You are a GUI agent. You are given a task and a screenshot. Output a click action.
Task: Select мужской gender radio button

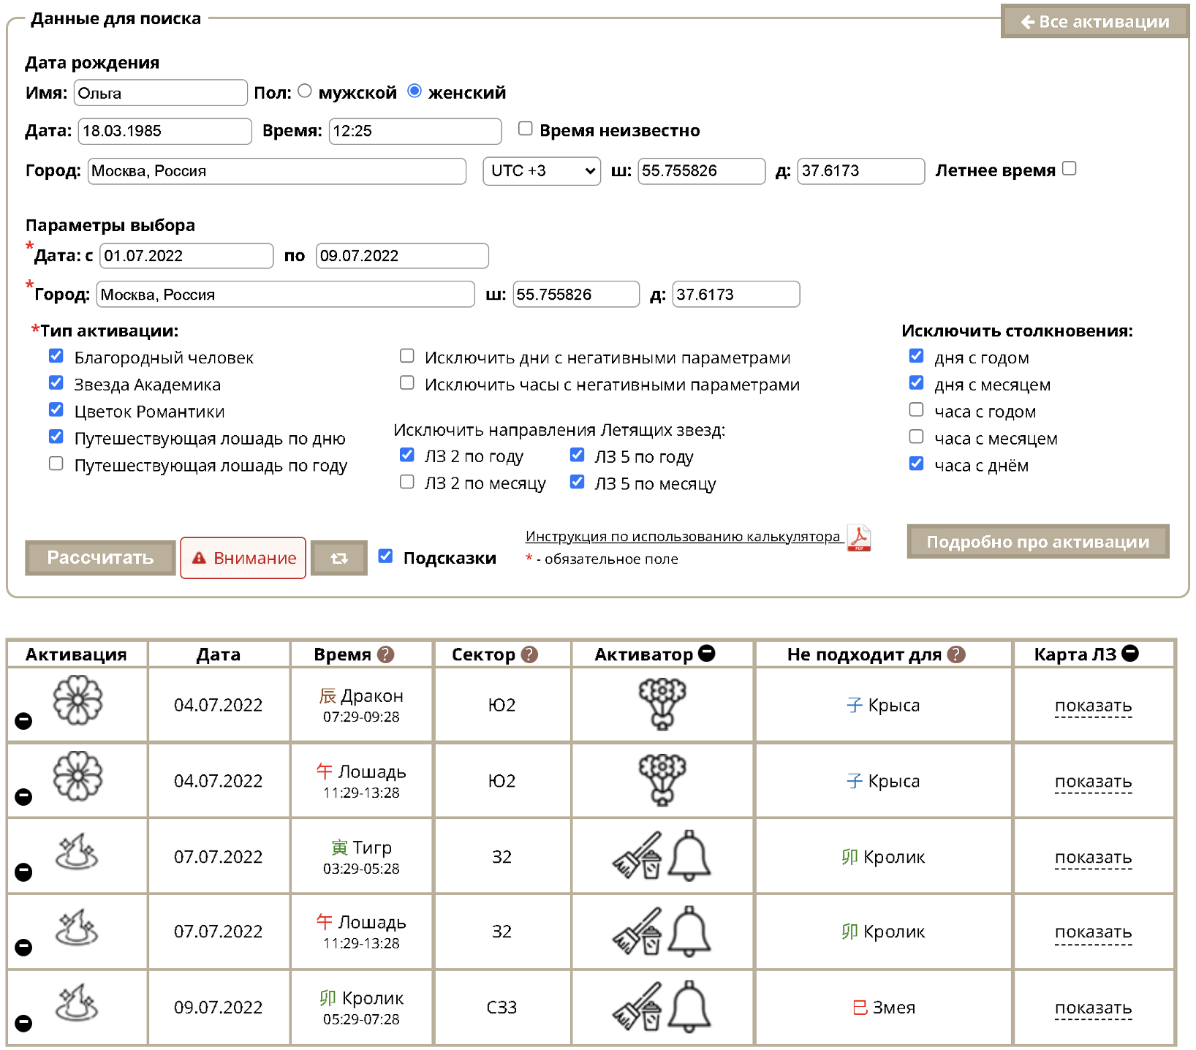305,91
